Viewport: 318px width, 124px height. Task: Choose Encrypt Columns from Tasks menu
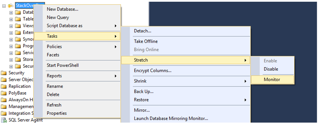click(x=153, y=71)
